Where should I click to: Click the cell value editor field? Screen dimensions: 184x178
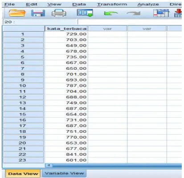[130, 22]
